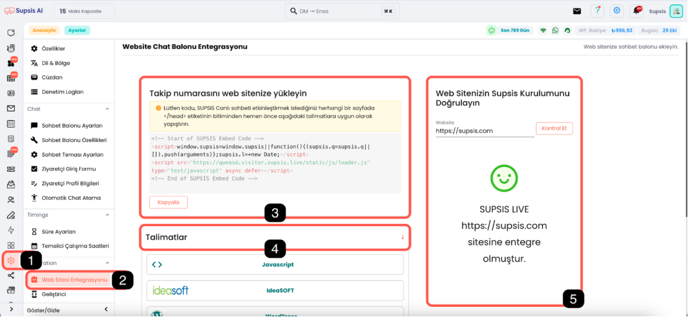Image resolution: width=688 pixels, height=317 pixels.
Task: Open Ziyaretçi Giriş Formu
Action: [69, 169]
